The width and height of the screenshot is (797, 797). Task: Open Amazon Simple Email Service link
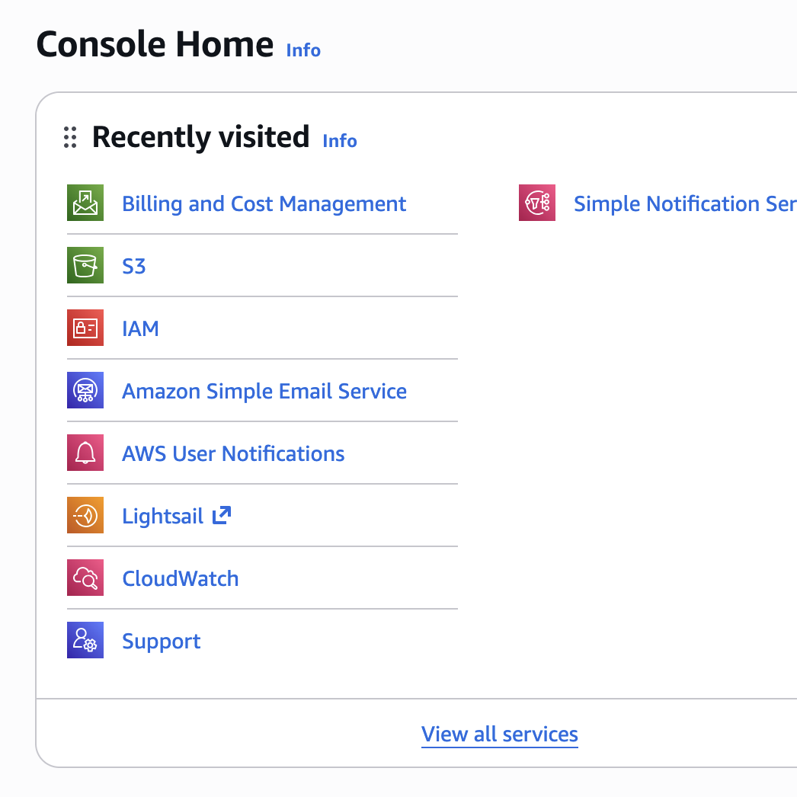[x=264, y=392]
